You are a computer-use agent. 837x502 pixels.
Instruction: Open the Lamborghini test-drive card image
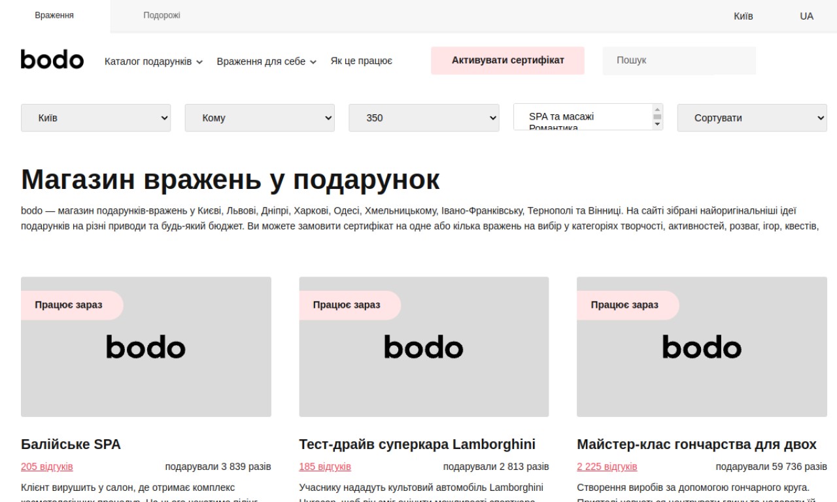click(424, 346)
